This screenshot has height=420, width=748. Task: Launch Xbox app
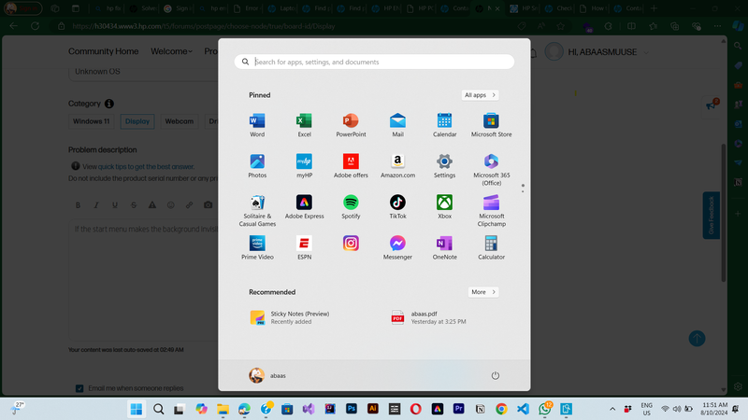(444, 207)
